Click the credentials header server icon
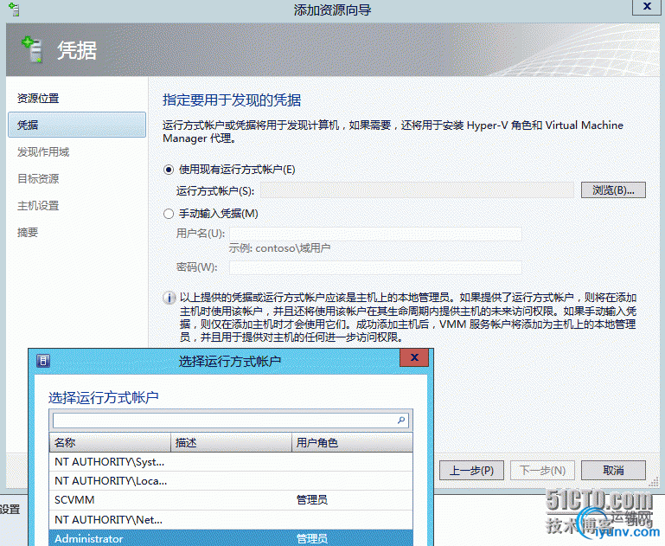The height and width of the screenshot is (546, 665). 32,49
